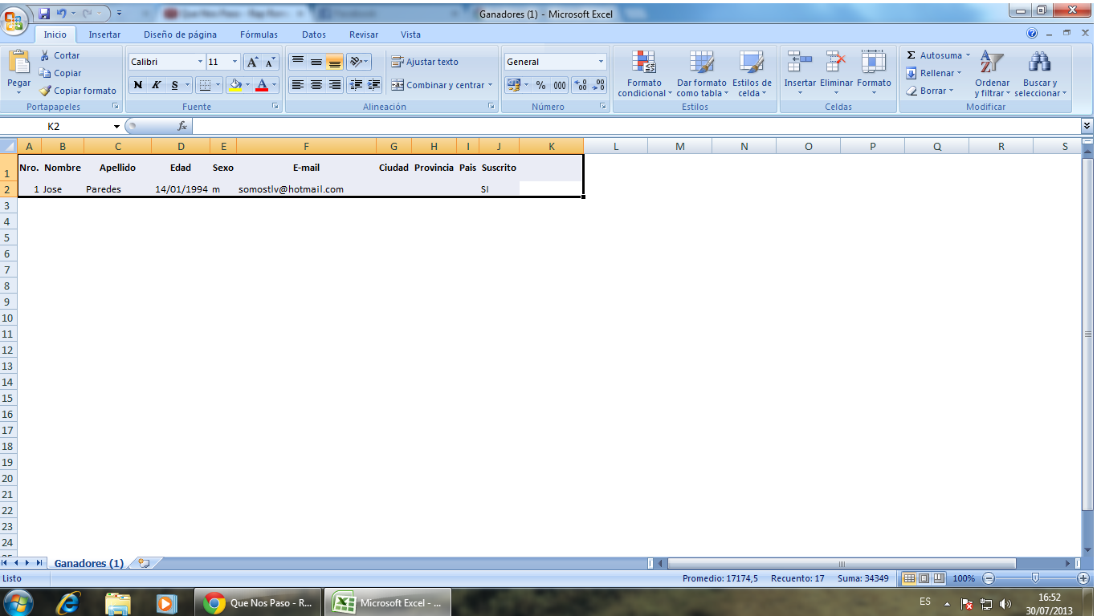The width and height of the screenshot is (1097, 616).
Task: Click Insert Function fx button
Action: (x=182, y=127)
